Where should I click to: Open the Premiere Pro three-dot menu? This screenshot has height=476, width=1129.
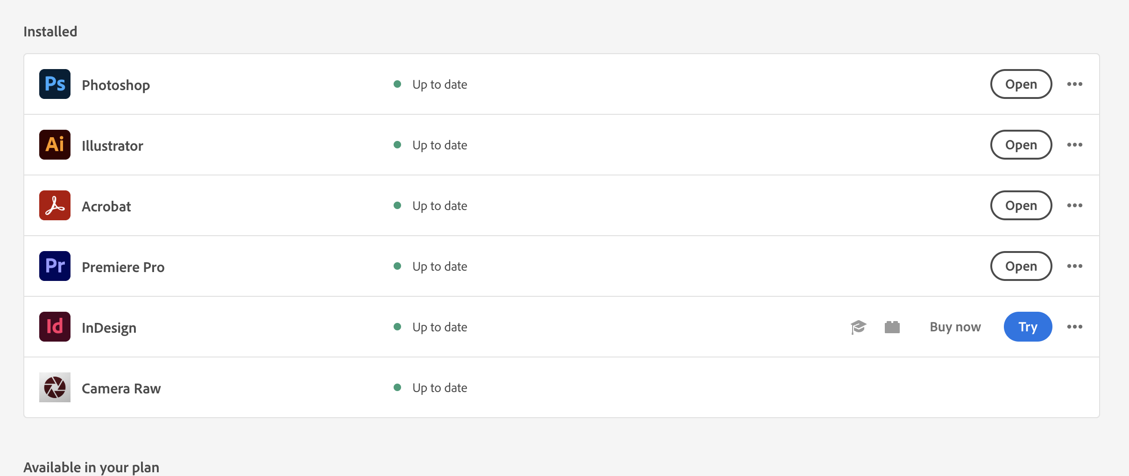point(1074,266)
